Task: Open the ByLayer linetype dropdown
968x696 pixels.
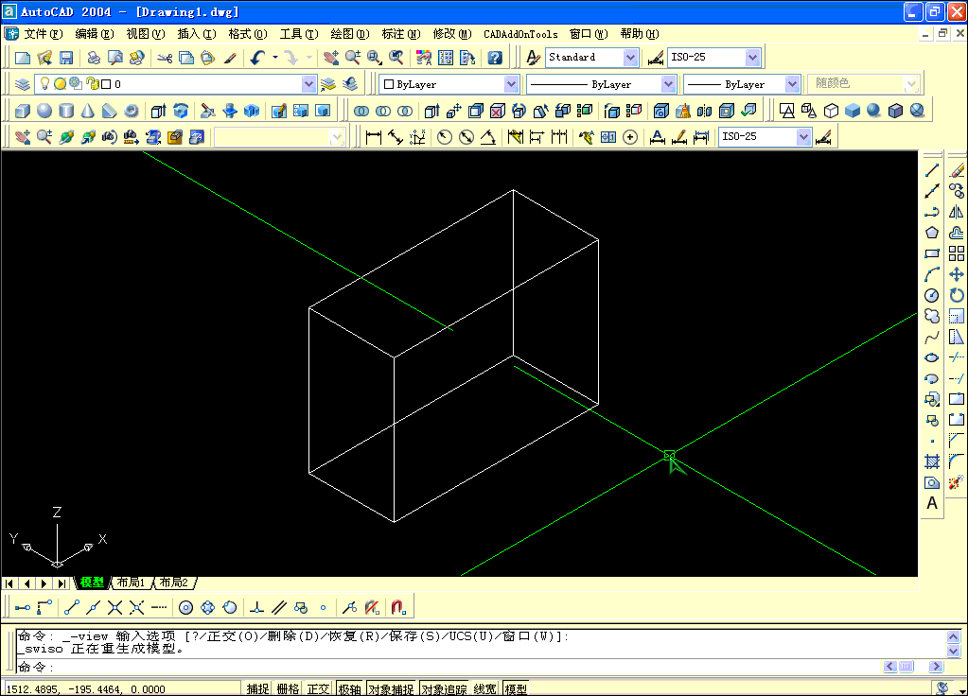Action: tap(668, 84)
